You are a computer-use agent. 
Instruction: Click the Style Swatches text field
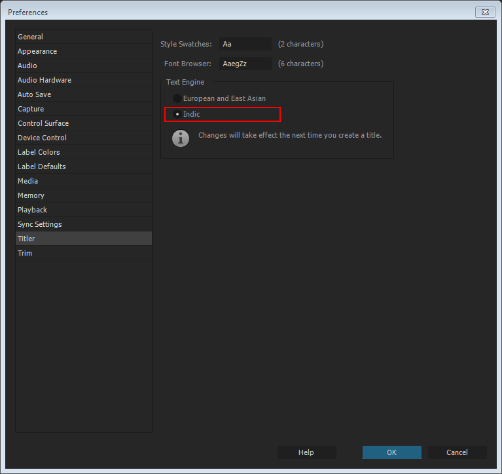pyautogui.click(x=245, y=44)
